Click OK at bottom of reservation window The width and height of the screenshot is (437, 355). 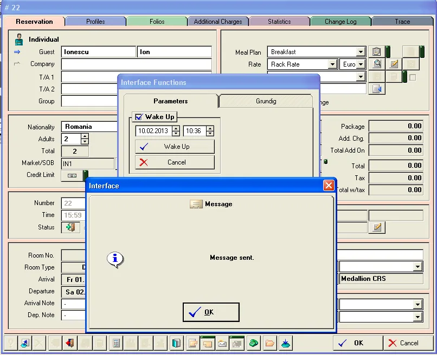click(358, 343)
